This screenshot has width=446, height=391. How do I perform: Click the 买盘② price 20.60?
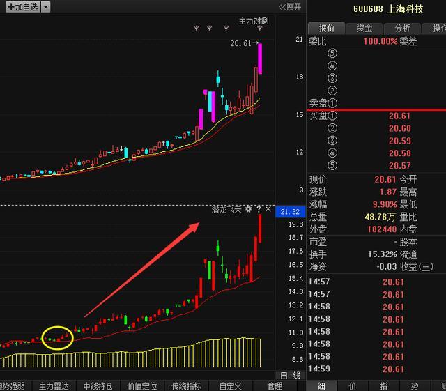point(399,128)
